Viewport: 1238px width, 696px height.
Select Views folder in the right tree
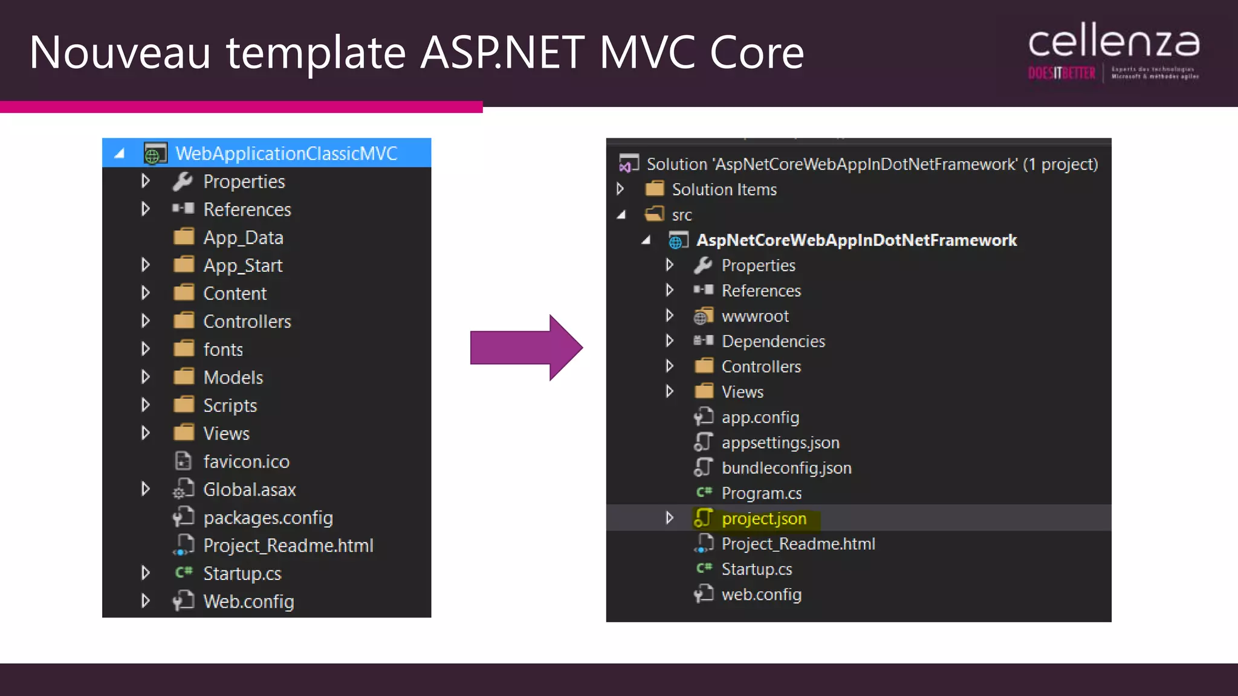point(742,391)
